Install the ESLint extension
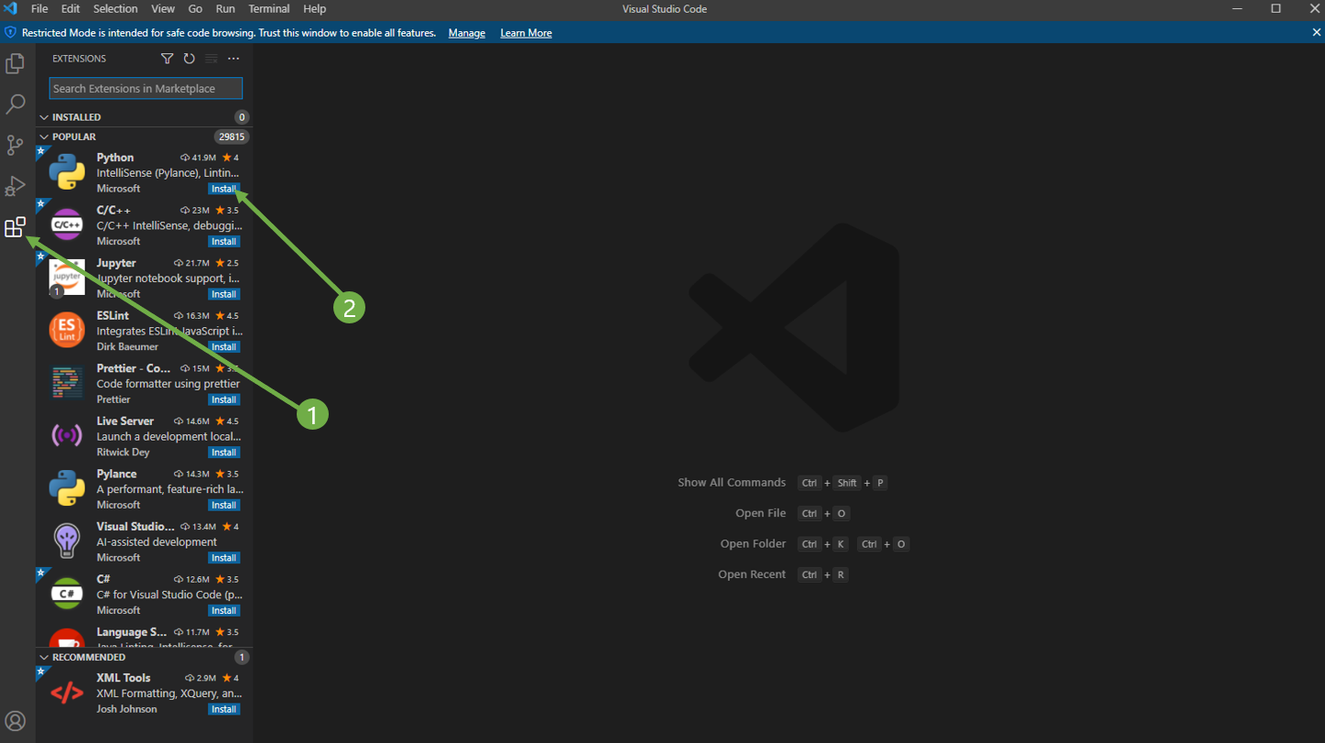 [223, 347]
